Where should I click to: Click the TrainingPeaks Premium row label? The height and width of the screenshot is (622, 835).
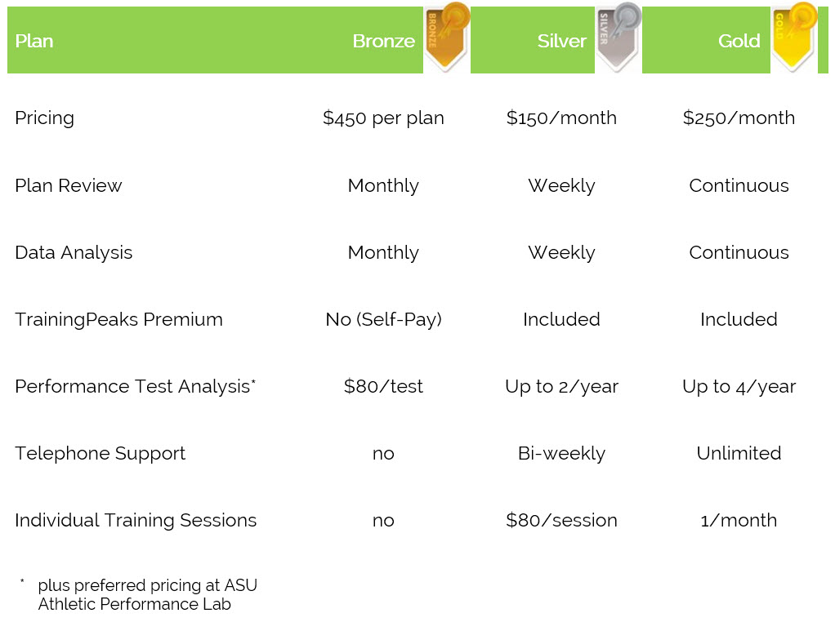tap(118, 320)
